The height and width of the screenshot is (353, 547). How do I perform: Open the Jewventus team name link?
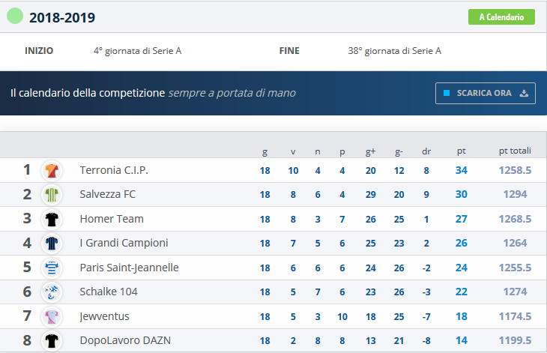[105, 317]
